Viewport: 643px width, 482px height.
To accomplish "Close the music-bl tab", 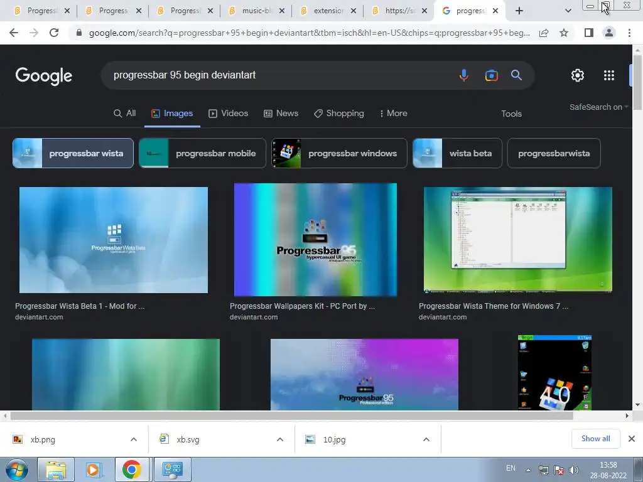I will (282, 11).
